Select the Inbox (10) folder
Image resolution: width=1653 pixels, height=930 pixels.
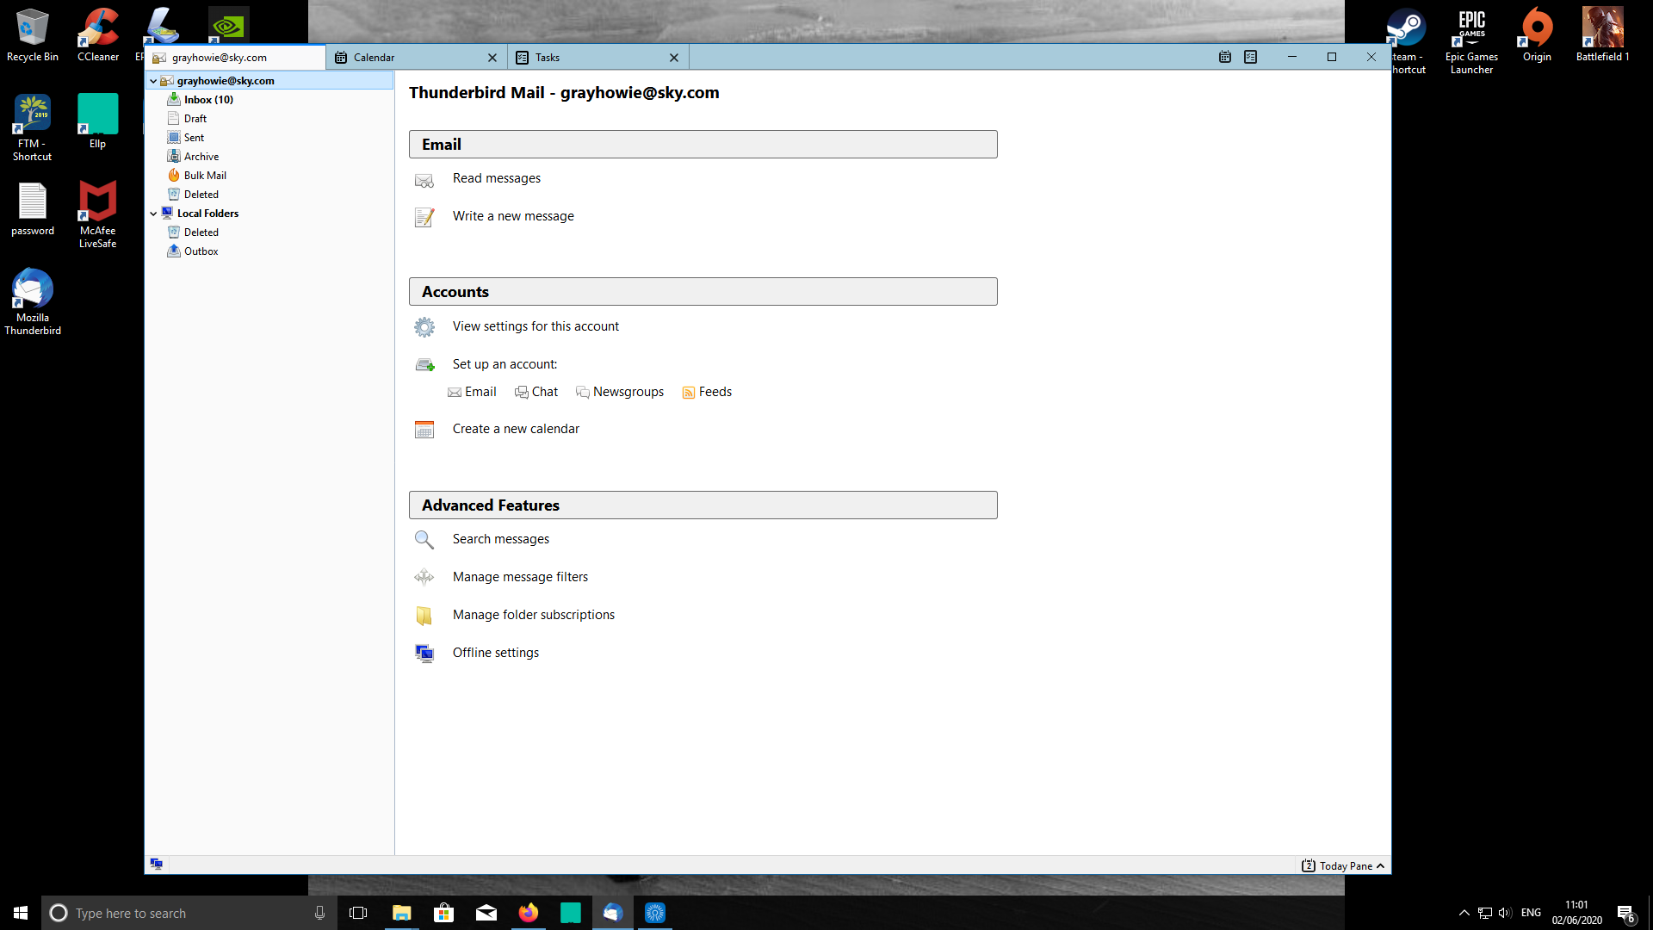(x=208, y=100)
